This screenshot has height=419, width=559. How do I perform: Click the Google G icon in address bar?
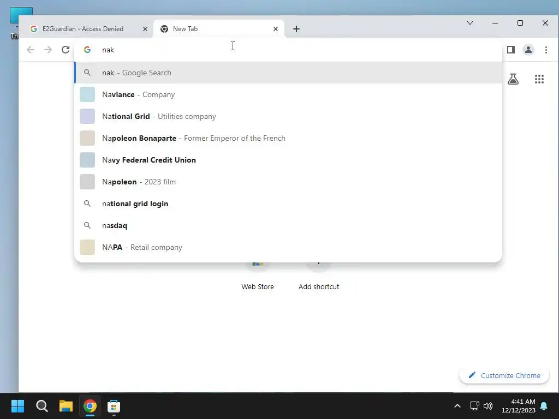coord(87,50)
